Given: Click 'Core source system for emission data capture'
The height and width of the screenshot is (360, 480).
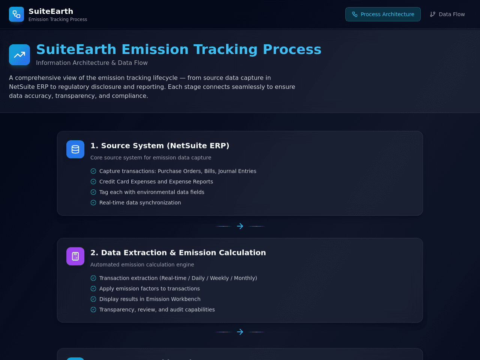Looking at the screenshot, I should pyautogui.click(x=151, y=157).
